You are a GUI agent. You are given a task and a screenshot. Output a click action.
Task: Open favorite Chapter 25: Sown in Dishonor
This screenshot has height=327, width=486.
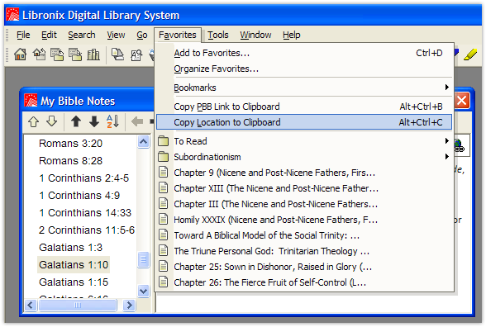[x=304, y=267]
